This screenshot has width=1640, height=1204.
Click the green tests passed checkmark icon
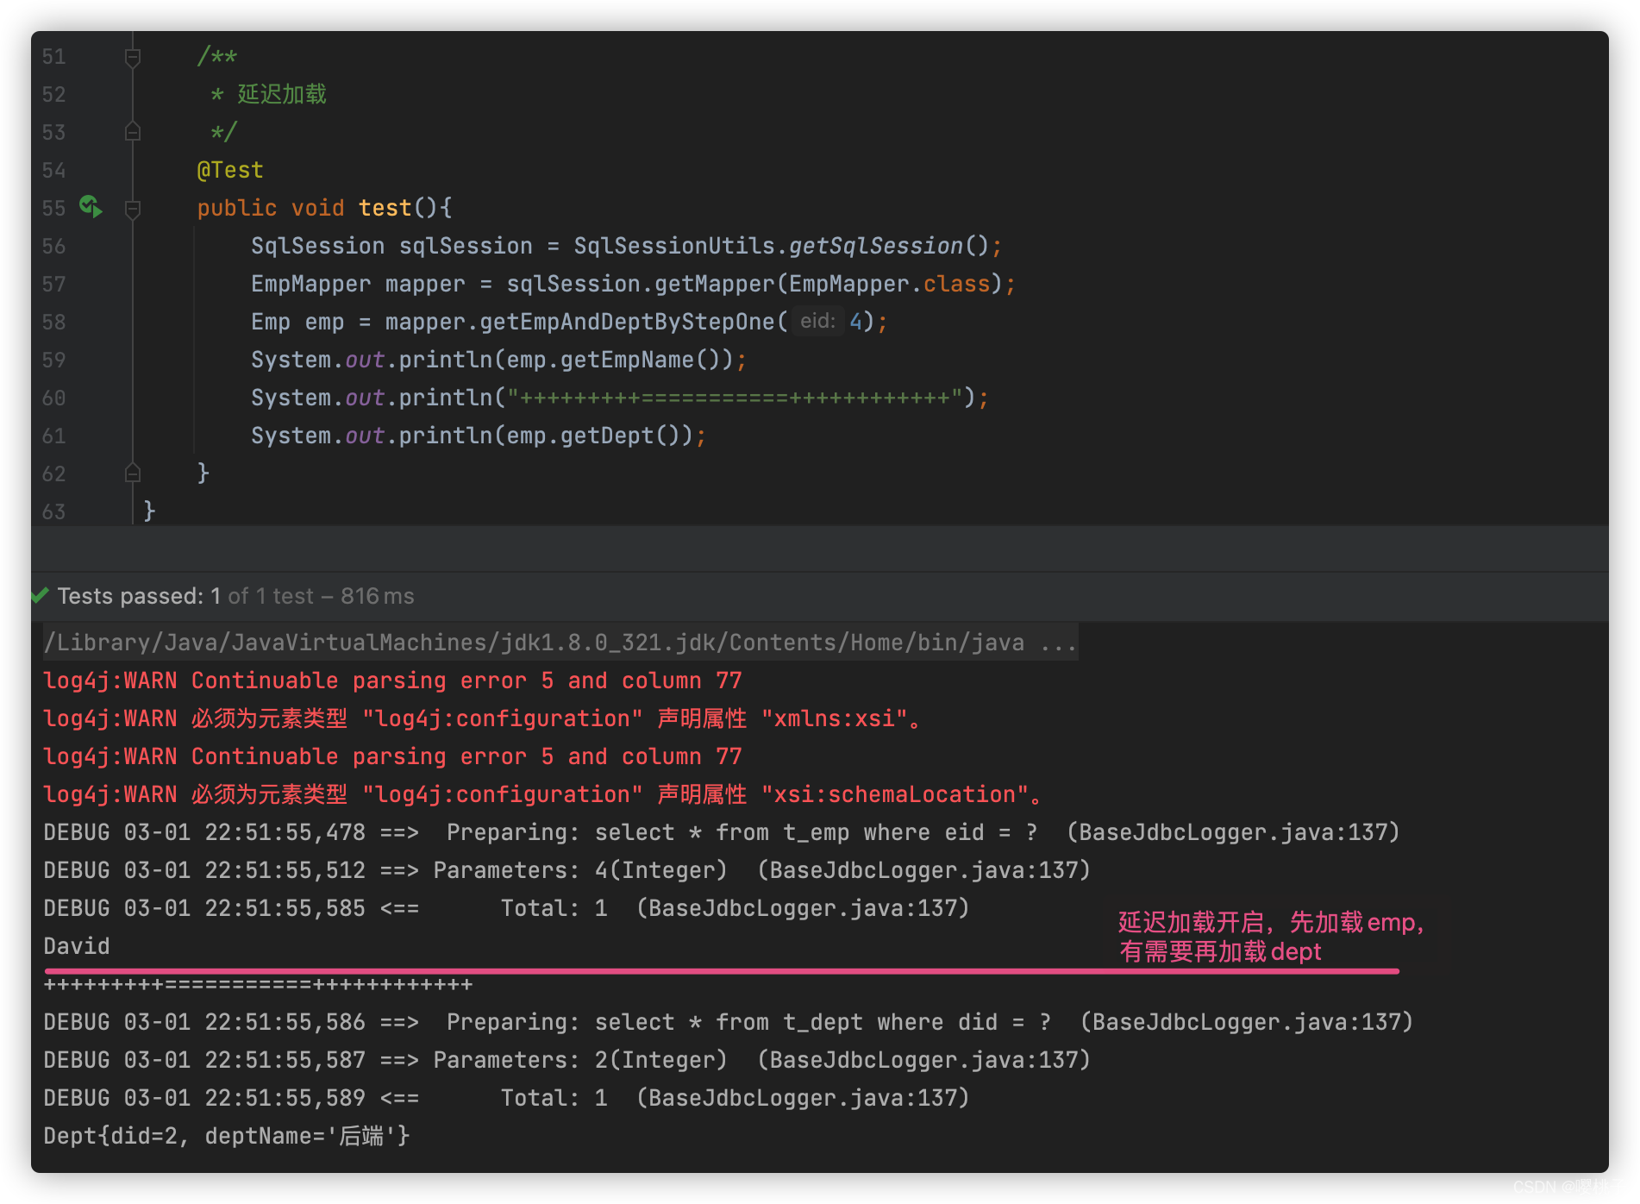click(40, 595)
